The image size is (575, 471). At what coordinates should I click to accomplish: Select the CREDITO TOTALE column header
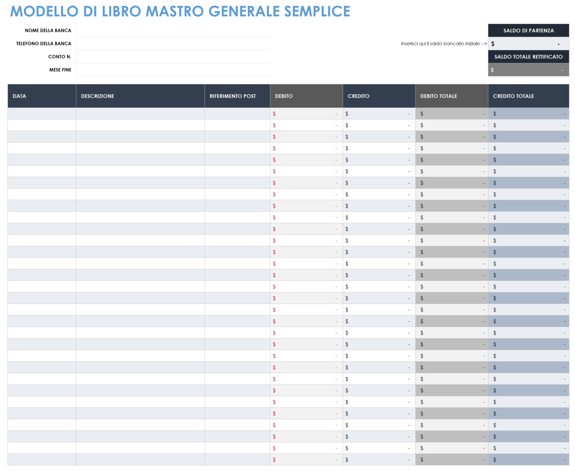click(529, 96)
